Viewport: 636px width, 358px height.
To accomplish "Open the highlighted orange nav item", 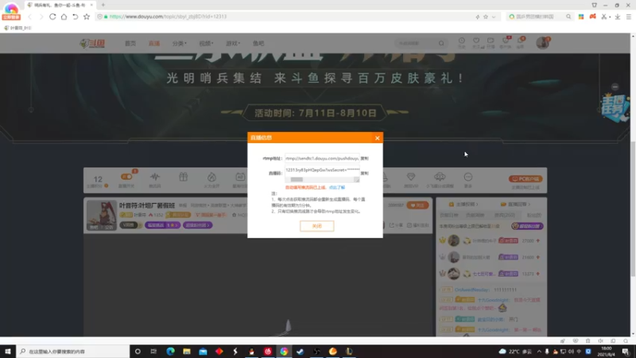I will (154, 44).
